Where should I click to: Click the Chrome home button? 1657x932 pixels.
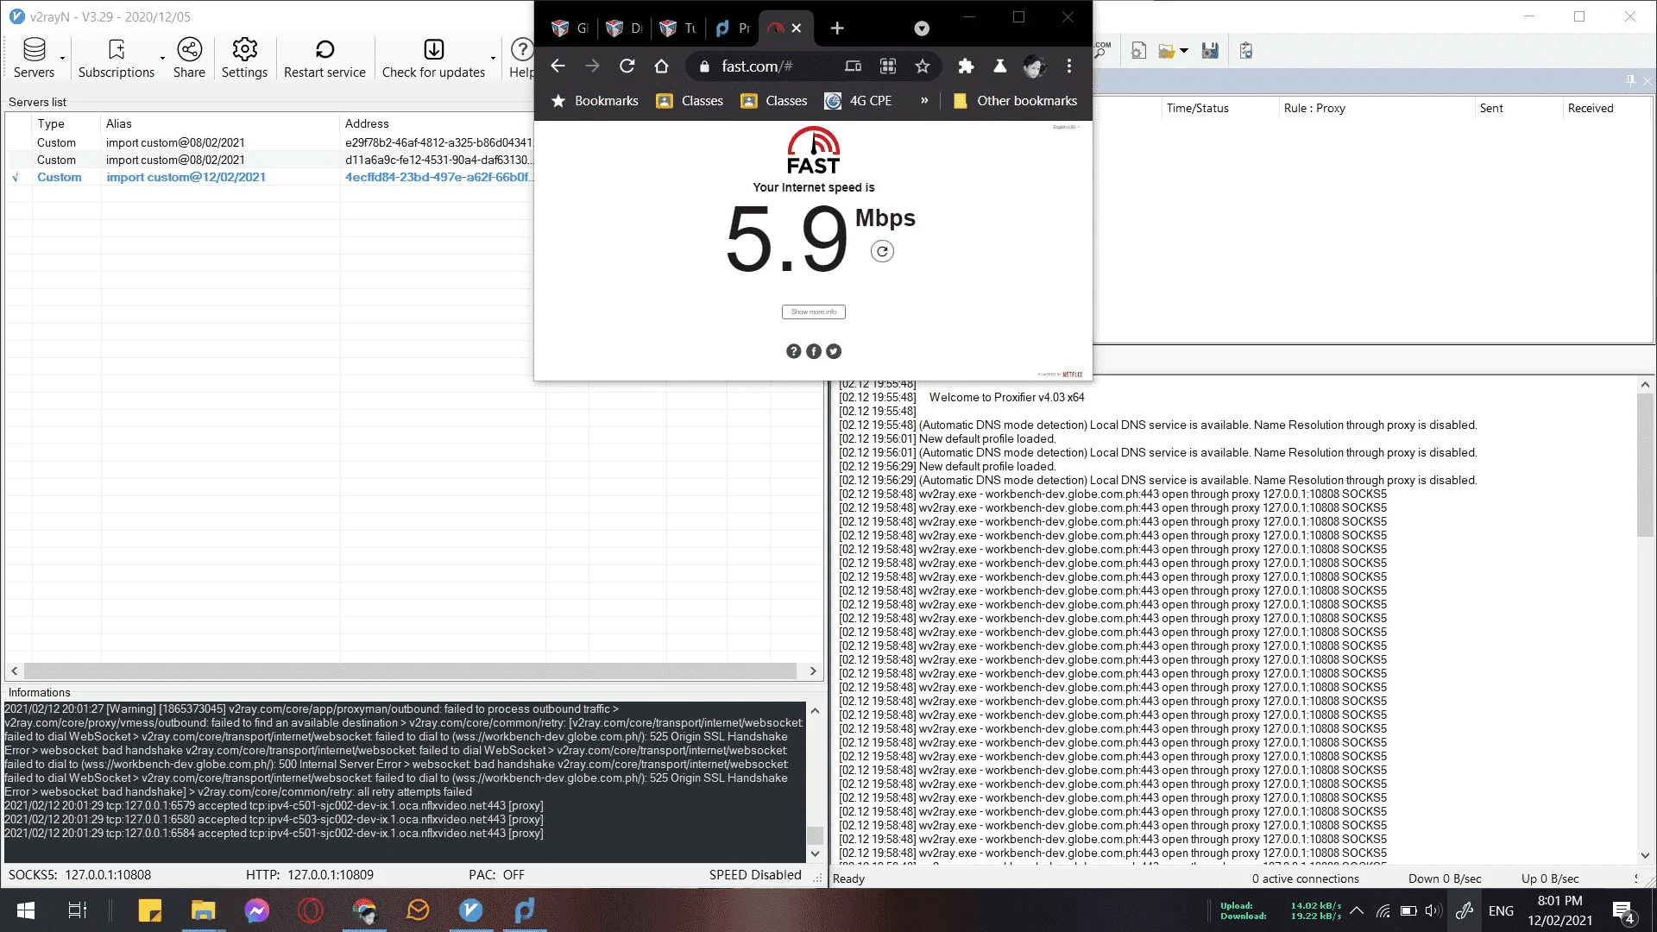(662, 66)
